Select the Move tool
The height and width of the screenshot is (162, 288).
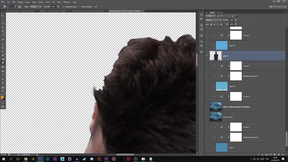coord(3,16)
